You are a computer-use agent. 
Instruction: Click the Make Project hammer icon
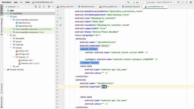coord(128,2)
